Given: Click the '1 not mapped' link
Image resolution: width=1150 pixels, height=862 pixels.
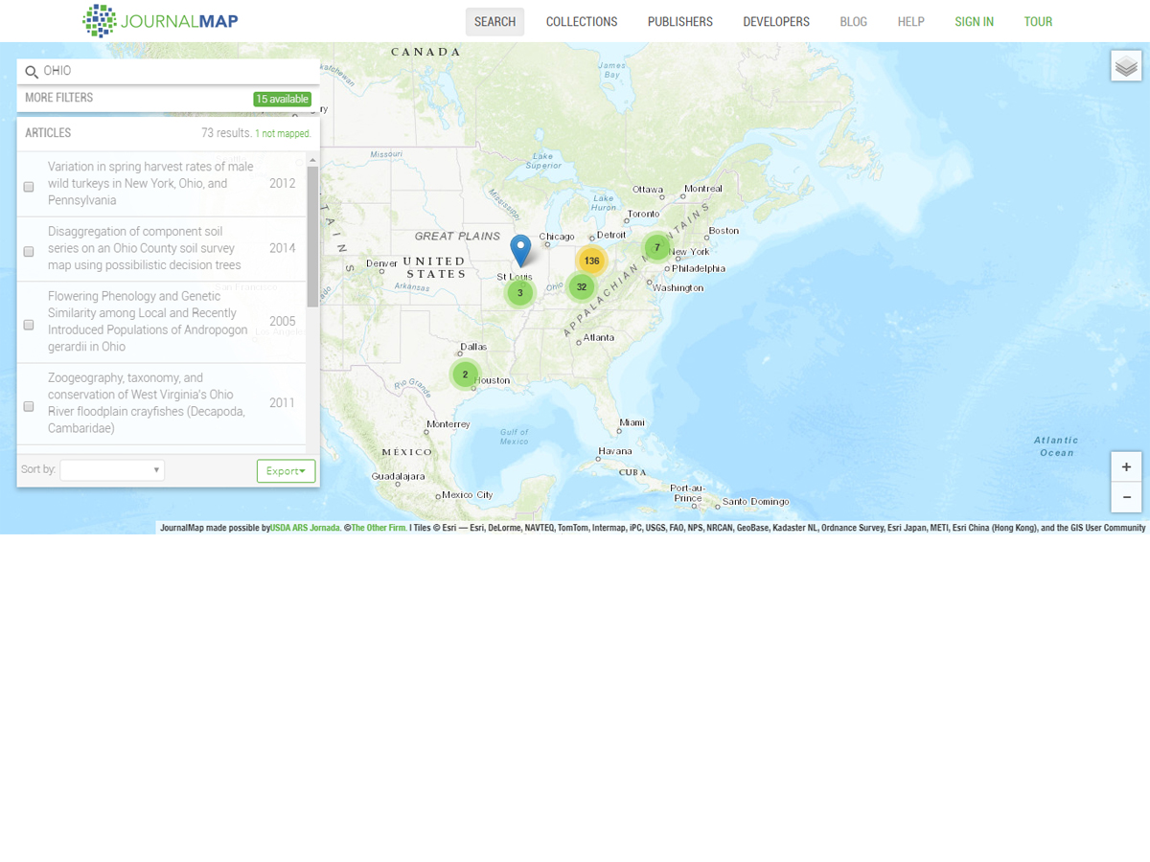Looking at the screenshot, I should (x=283, y=134).
